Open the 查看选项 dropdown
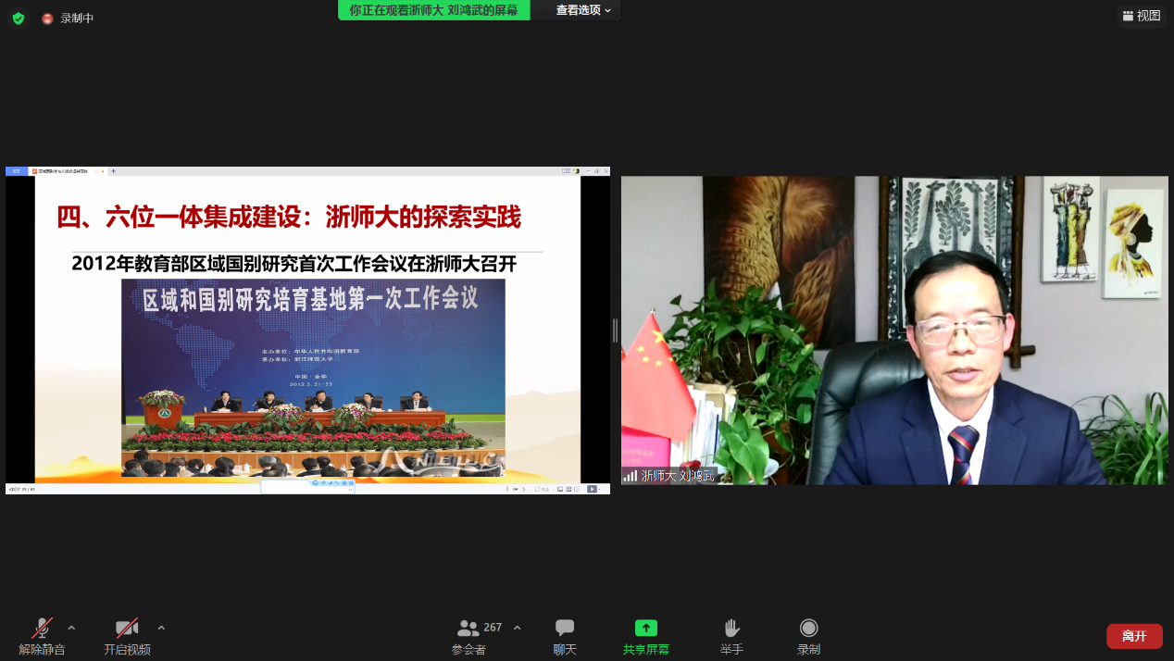Viewport: 1174px width, 661px height. 583,10
